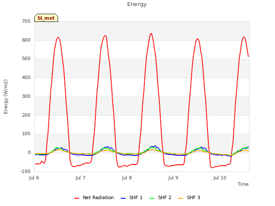Click the Jul 6 x-axis label
The height and width of the screenshot is (206, 275).
(x=34, y=178)
